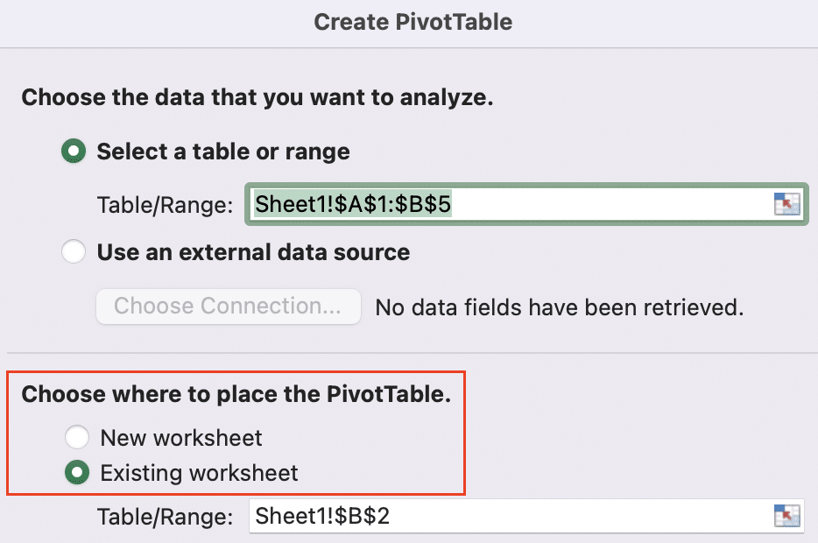Image resolution: width=818 pixels, height=543 pixels.
Task: Open range selector for source Table/Range field
Action: tap(786, 204)
